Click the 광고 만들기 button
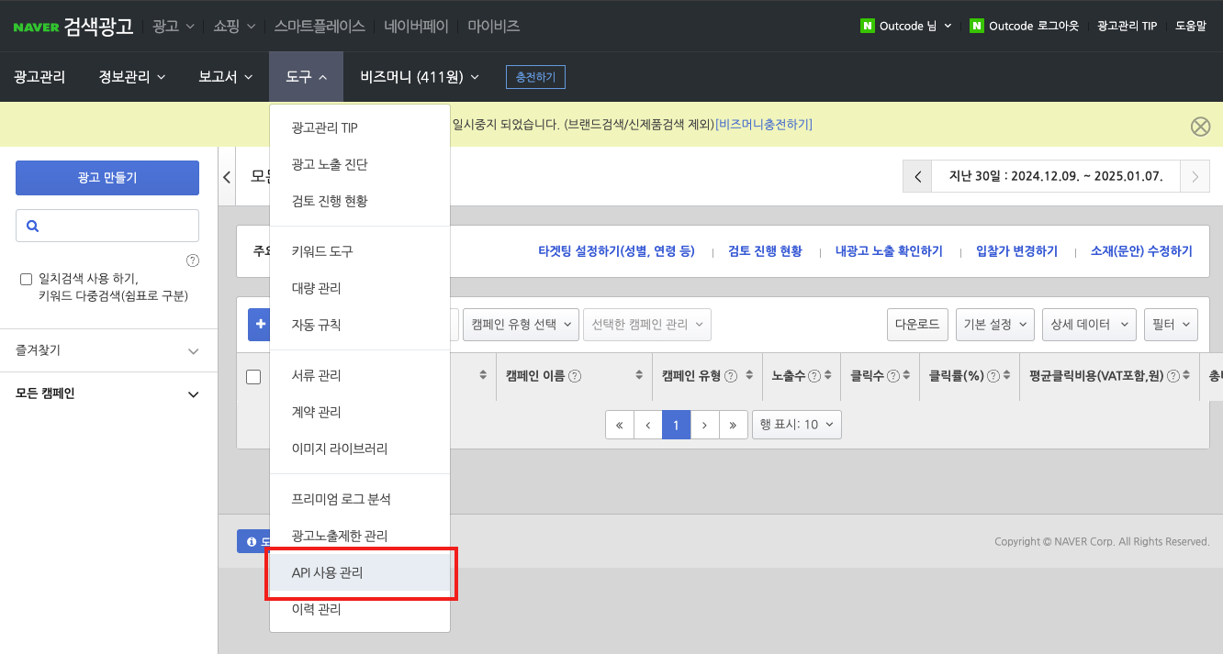 [x=107, y=178]
